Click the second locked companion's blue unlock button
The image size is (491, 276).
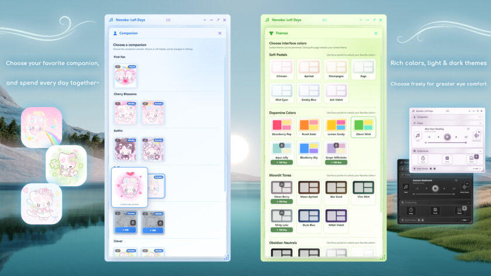153,230
